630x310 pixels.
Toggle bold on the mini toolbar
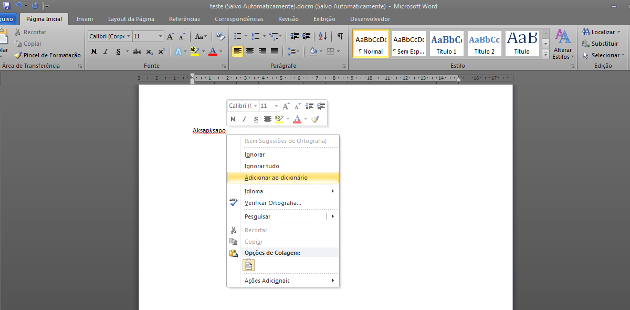233,119
